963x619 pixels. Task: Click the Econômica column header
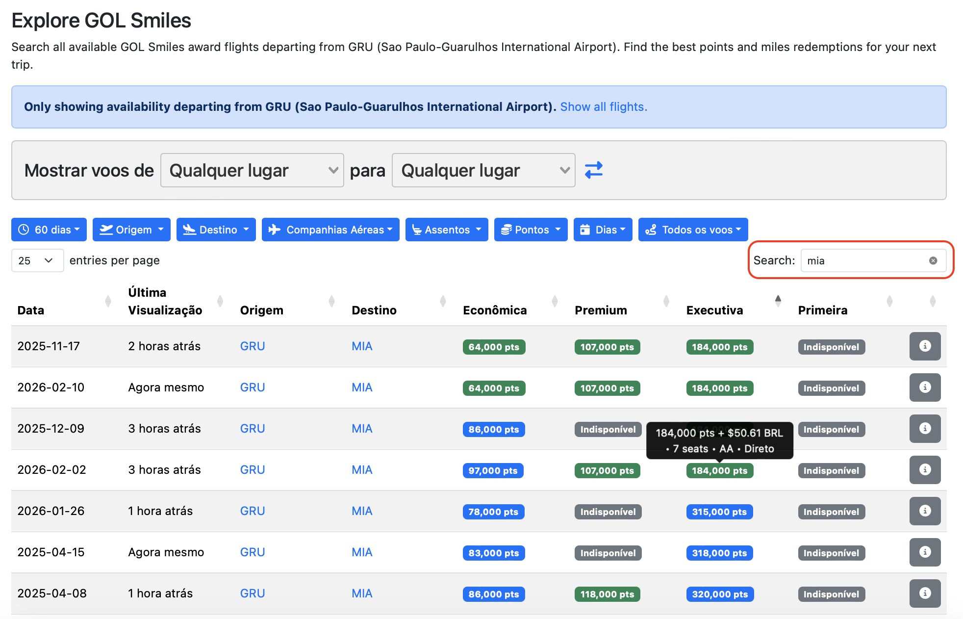(495, 310)
